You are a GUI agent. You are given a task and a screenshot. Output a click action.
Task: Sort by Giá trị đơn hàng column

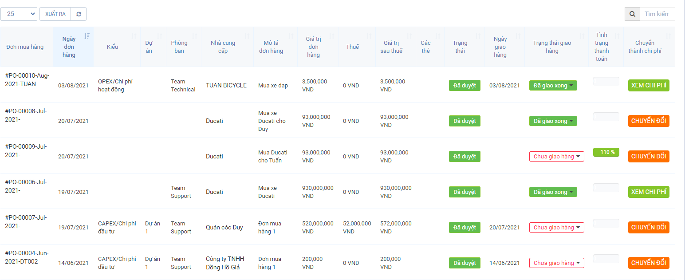point(313,47)
